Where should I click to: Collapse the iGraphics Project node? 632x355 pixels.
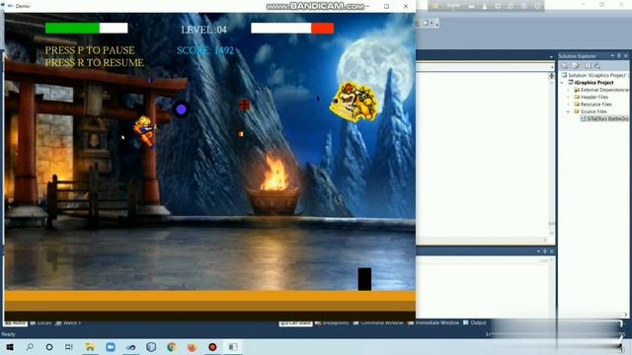(x=562, y=83)
